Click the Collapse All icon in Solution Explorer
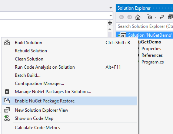 tap(170, 17)
